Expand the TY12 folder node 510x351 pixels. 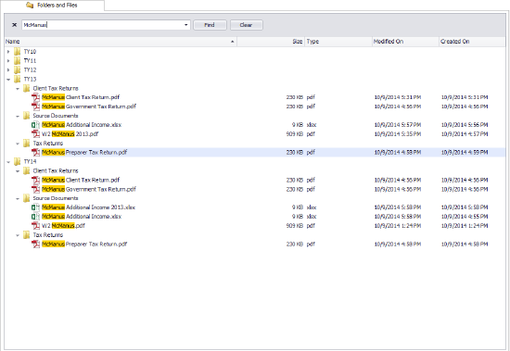(8, 69)
